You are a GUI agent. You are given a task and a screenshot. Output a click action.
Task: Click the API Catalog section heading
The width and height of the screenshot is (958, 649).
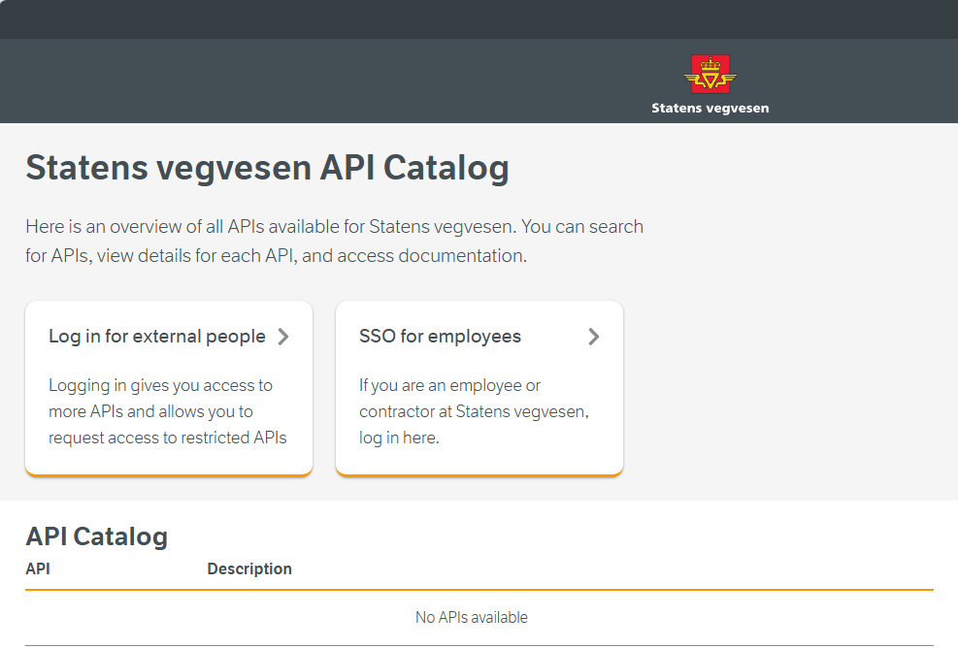pos(96,536)
